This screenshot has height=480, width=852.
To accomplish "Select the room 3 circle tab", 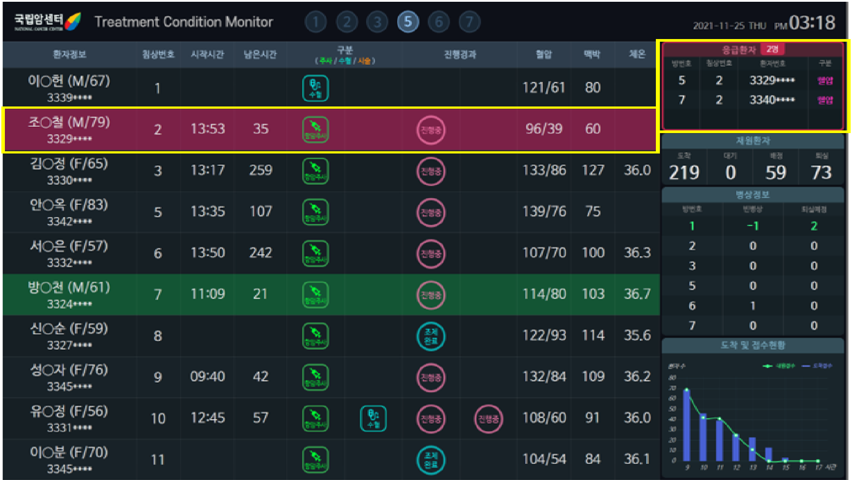I will pyautogui.click(x=377, y=22).
